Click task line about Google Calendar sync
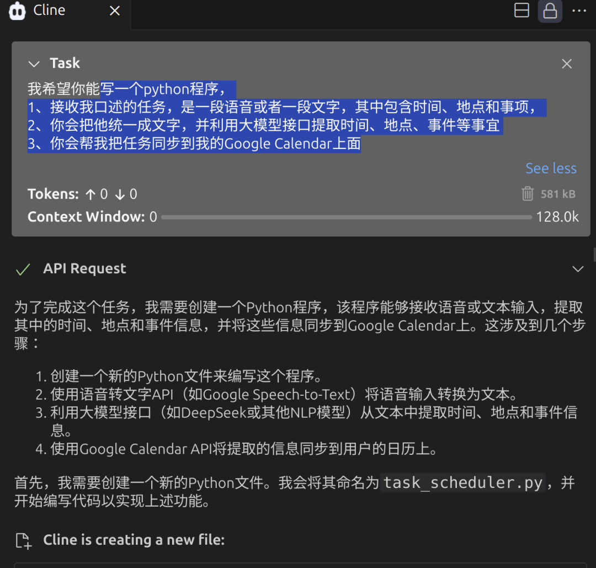 pyautogui.click(x=194, y=144)
